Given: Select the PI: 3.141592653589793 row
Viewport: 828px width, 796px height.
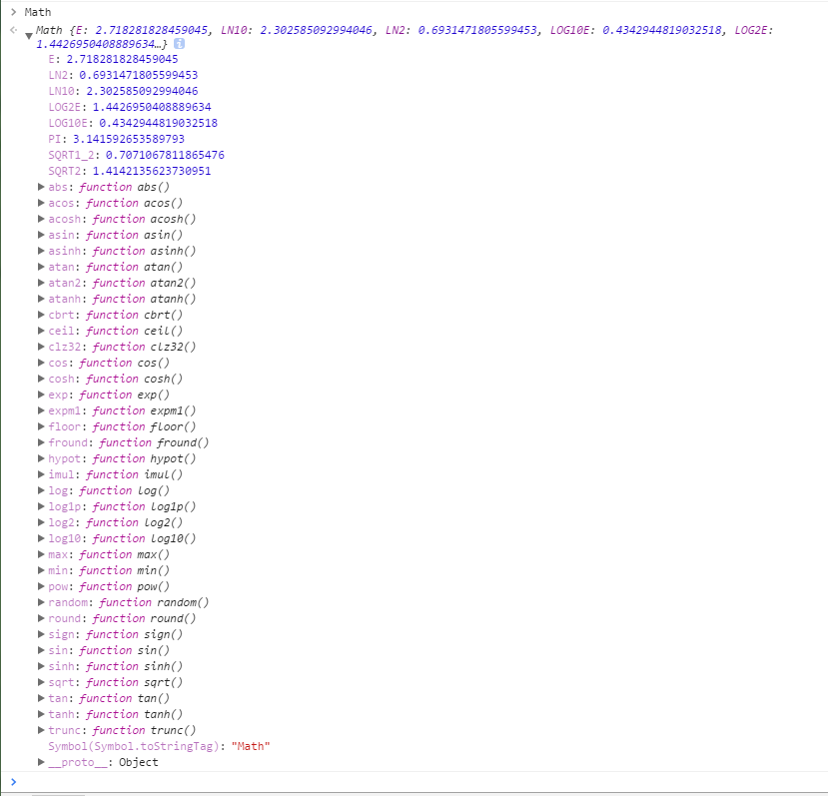Looking at the screenshot, I should click(116, 139).
